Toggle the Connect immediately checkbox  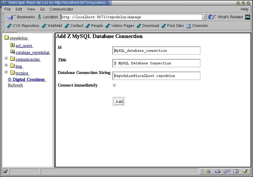[114, 86]
